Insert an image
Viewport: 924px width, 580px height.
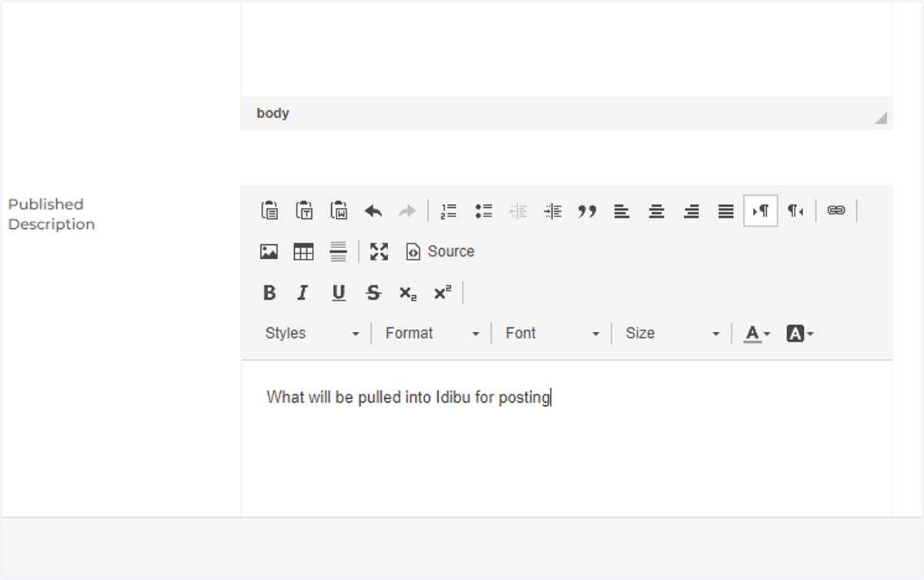pyautogui.click(x=269, y=251)
